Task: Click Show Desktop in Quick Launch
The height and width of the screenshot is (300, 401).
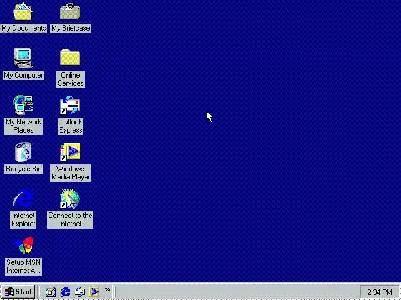Action: (51, 292)
